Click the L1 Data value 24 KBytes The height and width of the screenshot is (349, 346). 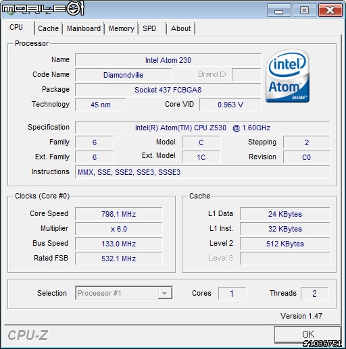pos(285,214)
